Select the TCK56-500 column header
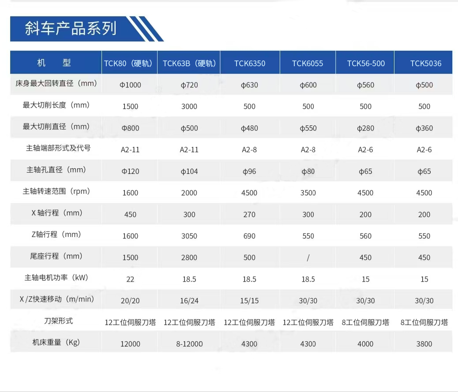 pyautogui.click(x=365, y=62)
